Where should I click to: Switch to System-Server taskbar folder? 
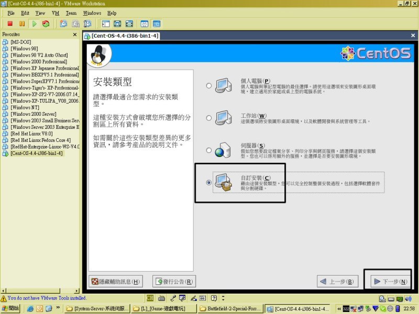97,309
